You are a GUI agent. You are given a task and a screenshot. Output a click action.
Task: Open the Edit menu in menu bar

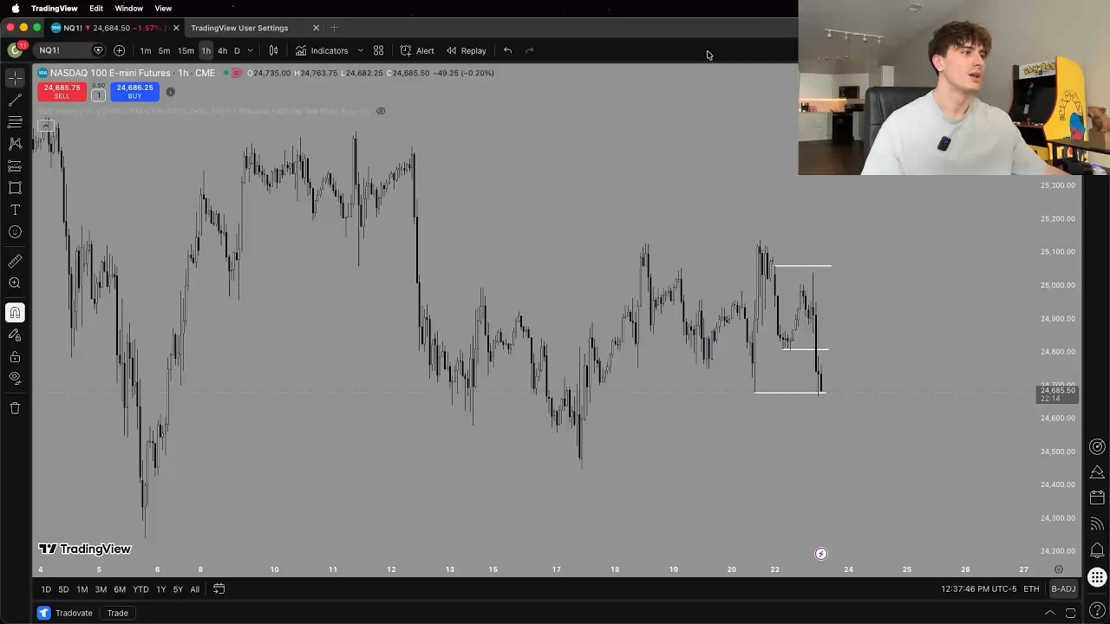click(x=96, y=8)
